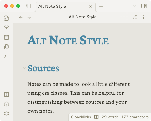Image resolution: width=151 pixels, height=121 pixels.
Task: Click the reading view book icon in status bar
Action: 96,117
